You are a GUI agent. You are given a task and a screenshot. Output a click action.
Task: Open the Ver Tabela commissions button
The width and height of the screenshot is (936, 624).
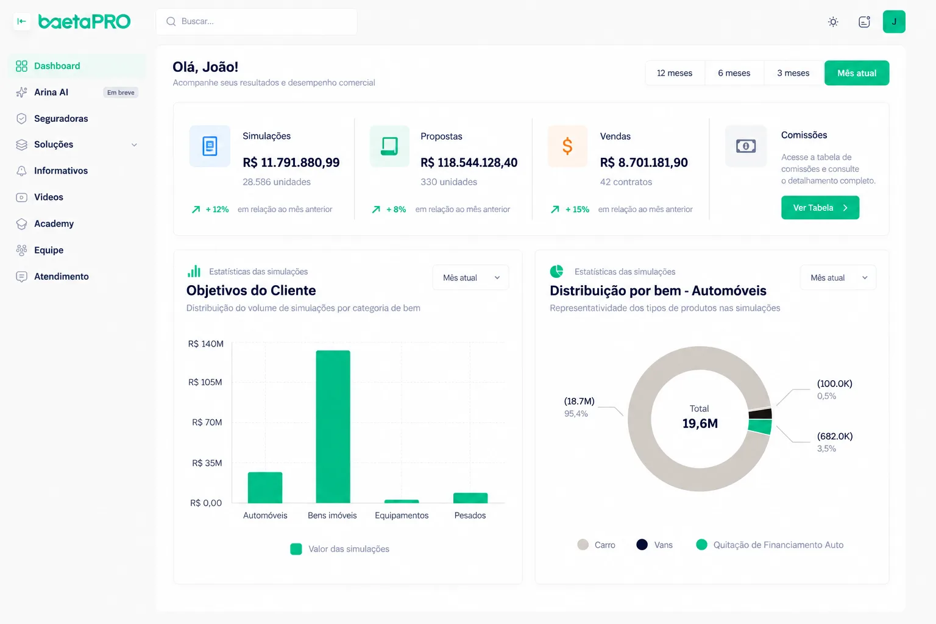820,208
